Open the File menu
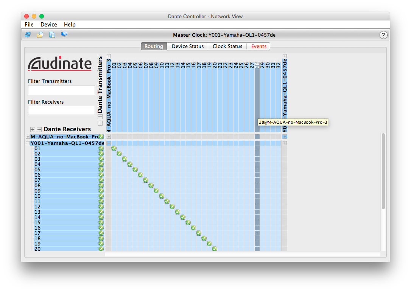This screenshot has height=292, width=411. (29, 25)
